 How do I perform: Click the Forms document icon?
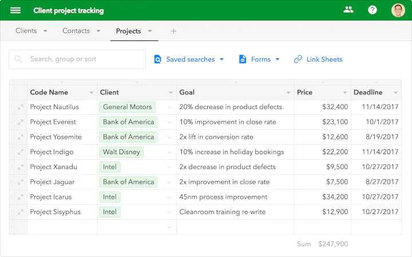pos(243,59)
